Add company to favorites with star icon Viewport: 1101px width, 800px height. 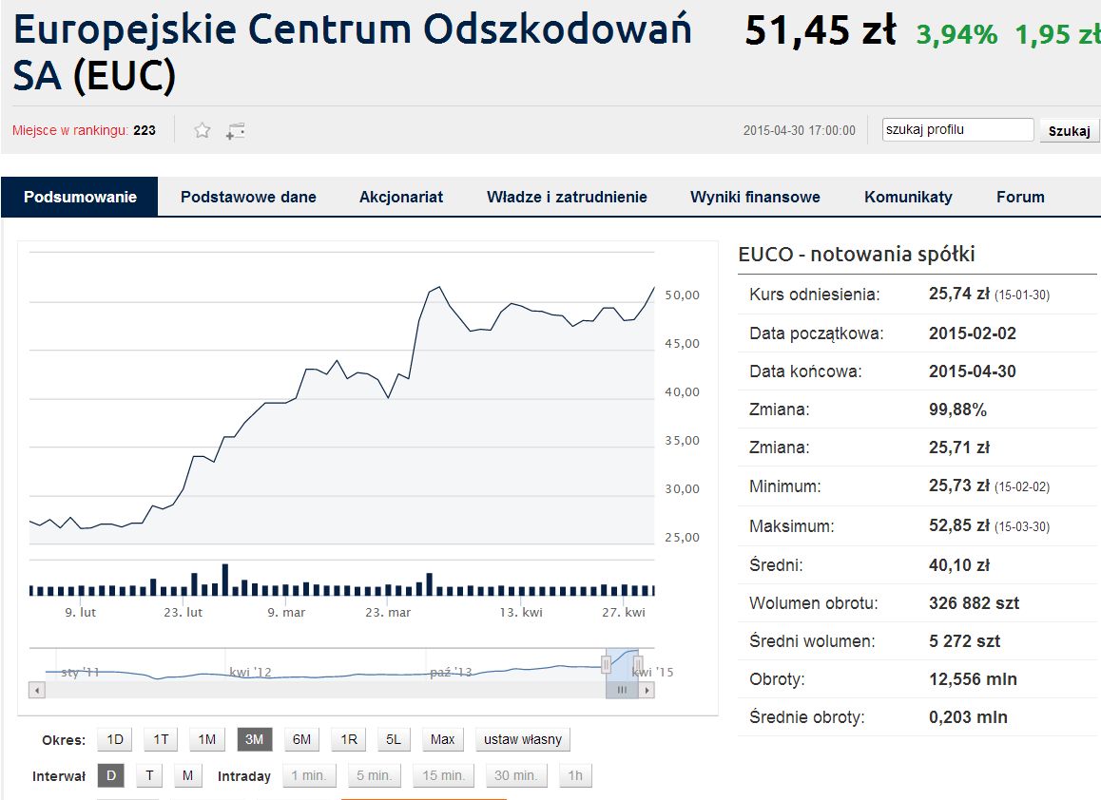(x=203, y=130)
